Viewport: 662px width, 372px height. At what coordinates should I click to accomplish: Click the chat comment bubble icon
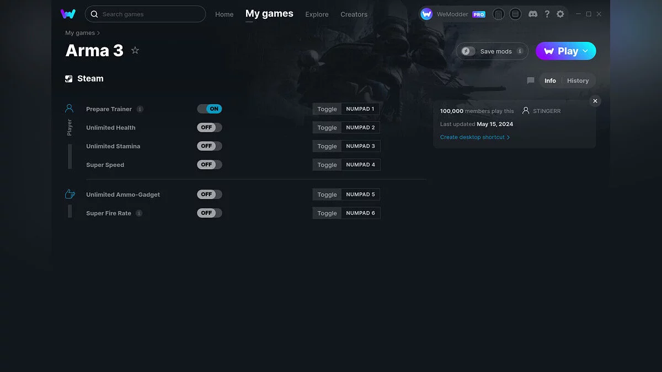pos(531,80)
